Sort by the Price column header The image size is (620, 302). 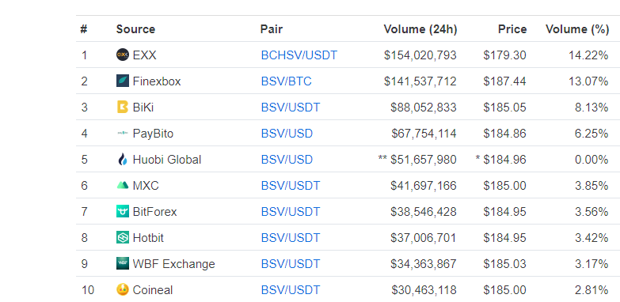coord(512,29)
